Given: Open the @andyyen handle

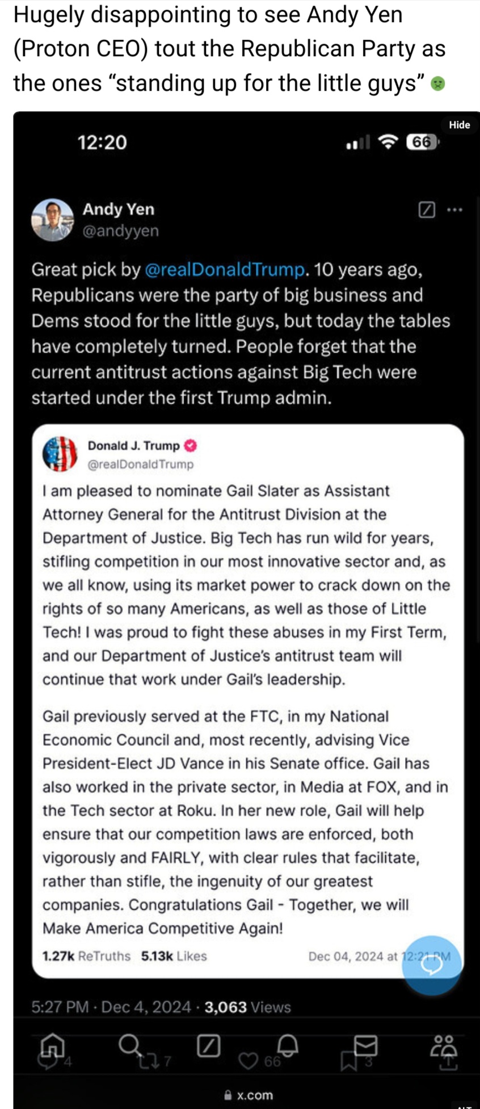Looking at the screenshot, I should [x=121, y=231].
